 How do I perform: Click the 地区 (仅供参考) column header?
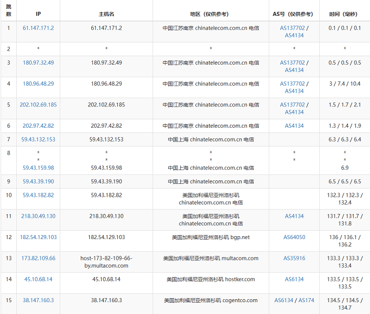point(209,14)
